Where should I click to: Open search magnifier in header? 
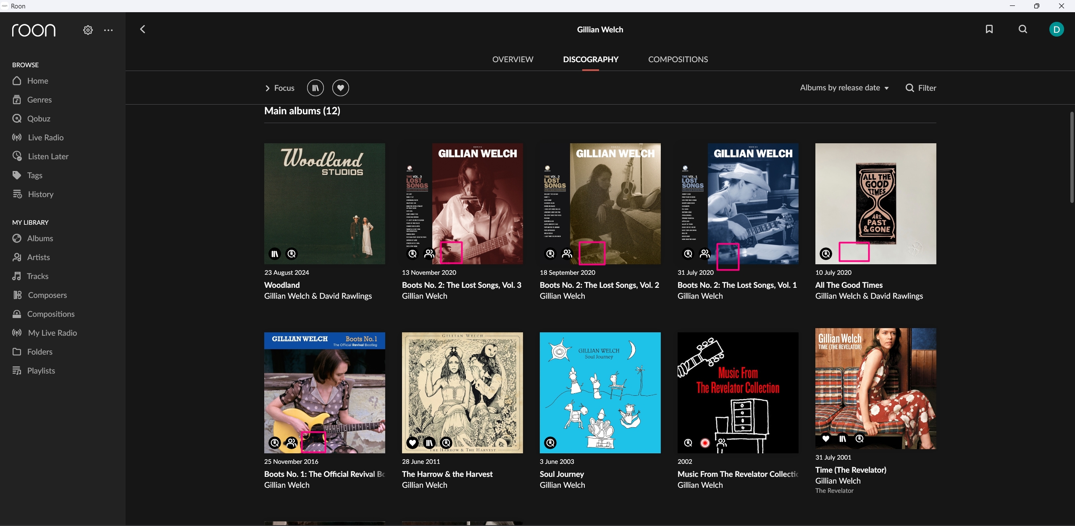1023,29
